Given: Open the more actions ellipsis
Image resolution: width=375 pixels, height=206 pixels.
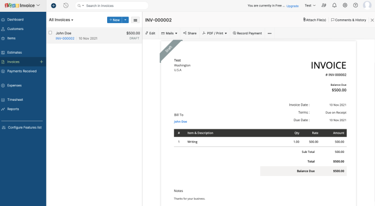Looking at the screenshot, I should tap(269, 34).
